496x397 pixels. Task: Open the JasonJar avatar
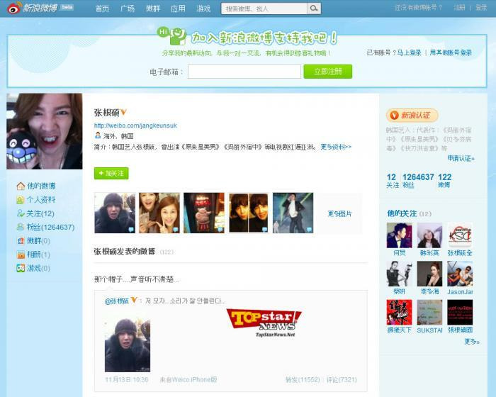click(x=460, y=274)
